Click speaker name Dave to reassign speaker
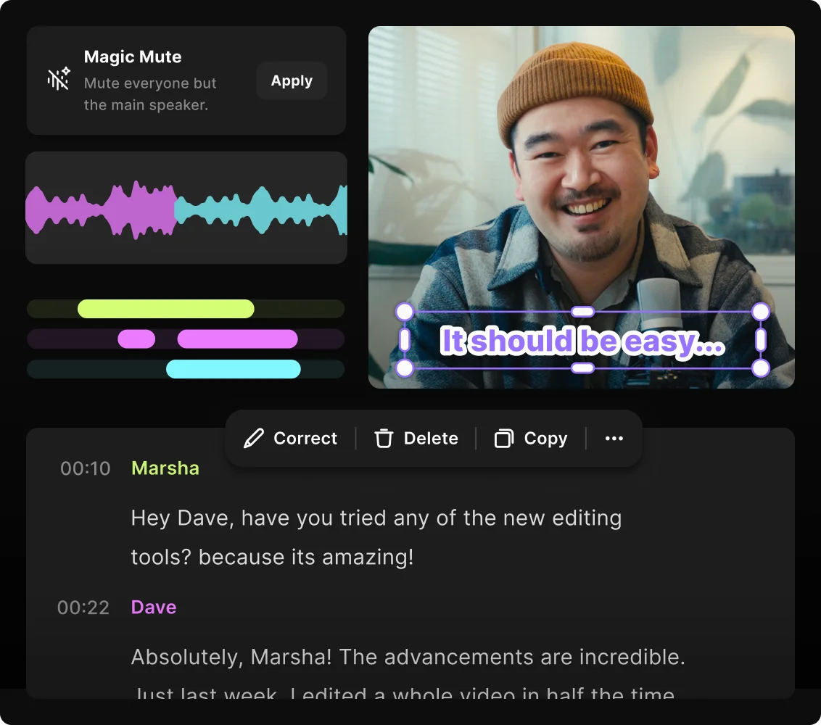This screenshot has height=725, width=821. click(154, 608)
